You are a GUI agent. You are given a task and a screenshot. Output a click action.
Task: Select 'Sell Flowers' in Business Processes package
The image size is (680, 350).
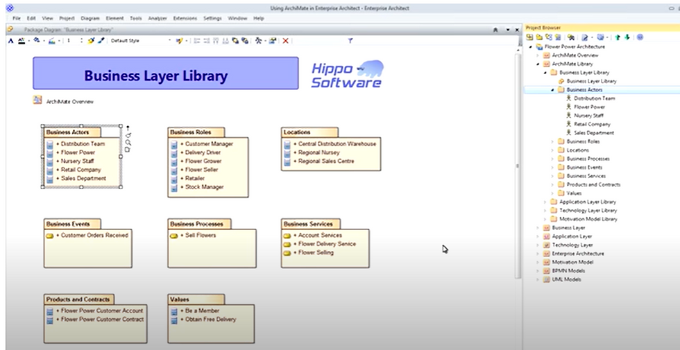[x=201, y=235]
